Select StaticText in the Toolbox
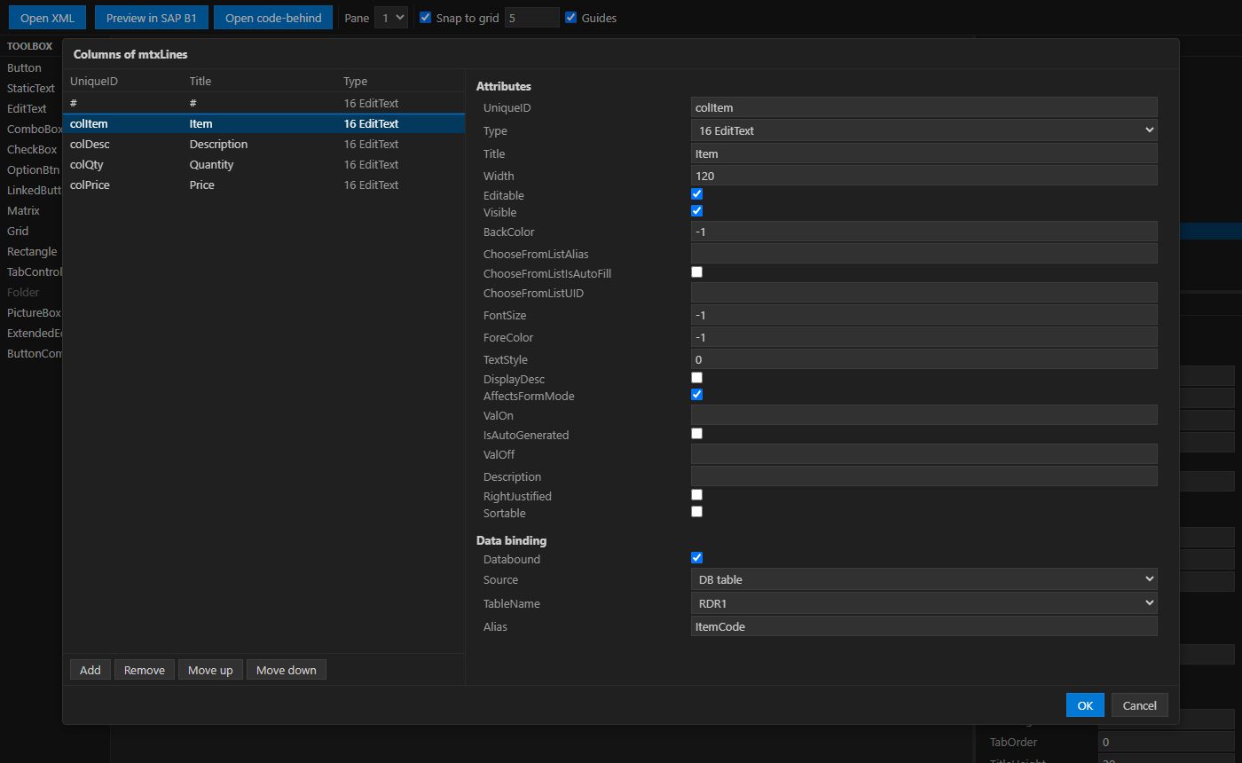This screenshot has height=763, width=1242. click(31, 88)
